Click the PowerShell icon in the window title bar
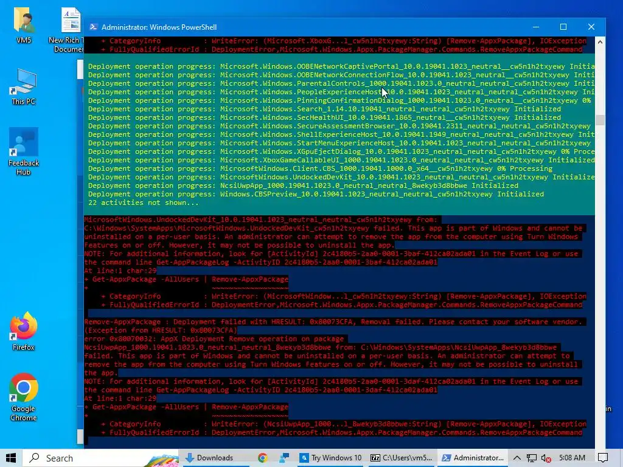Viewport: 623px width, 467px height. (x=93, y=27)
